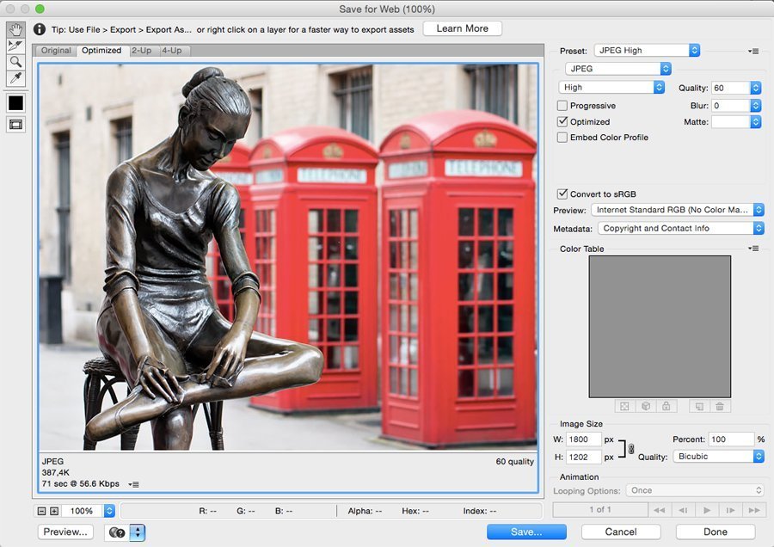Click the Save button
Screen dimensions: 774x547
[525, 532]
